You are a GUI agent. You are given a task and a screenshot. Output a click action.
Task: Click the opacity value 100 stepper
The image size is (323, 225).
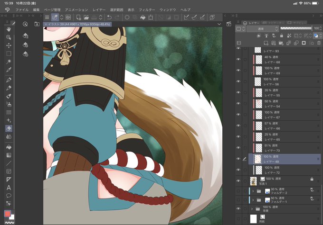click(x=320, y=28)
